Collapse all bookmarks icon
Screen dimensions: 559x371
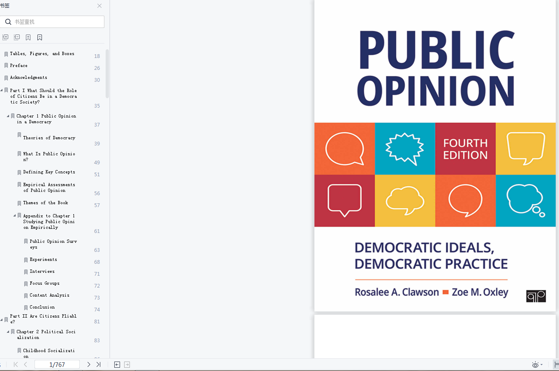pyautogui.click(x=17, y=37)
